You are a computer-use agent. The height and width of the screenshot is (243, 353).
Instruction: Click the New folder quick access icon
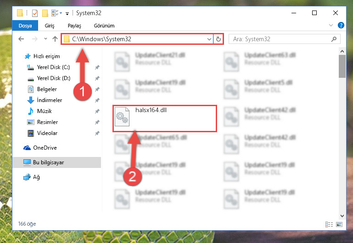coord(45,13)
